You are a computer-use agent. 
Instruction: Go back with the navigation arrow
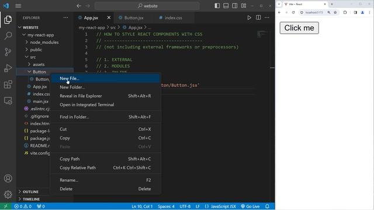tap(79, 6)
